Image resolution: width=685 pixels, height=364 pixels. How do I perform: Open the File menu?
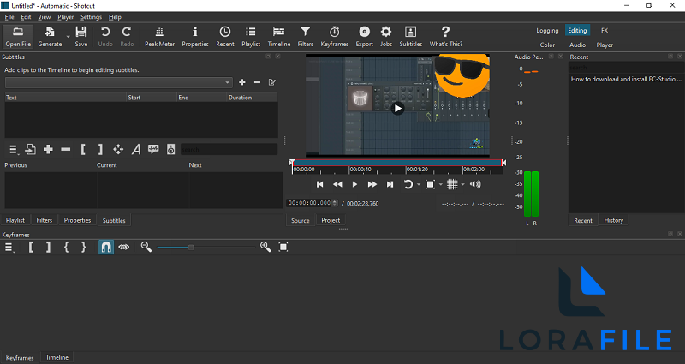tap(9, 17)
